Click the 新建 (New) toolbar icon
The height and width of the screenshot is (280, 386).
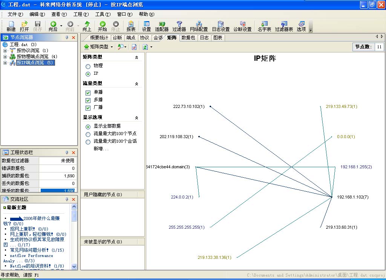coord(11,26)
